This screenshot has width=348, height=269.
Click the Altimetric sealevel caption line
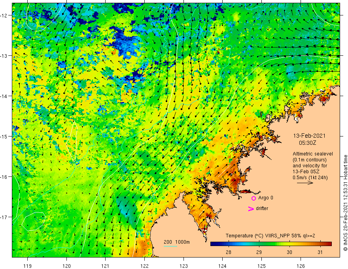313,154
